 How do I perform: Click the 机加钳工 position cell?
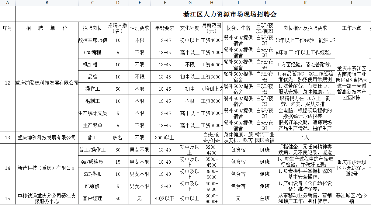(92, 64)
